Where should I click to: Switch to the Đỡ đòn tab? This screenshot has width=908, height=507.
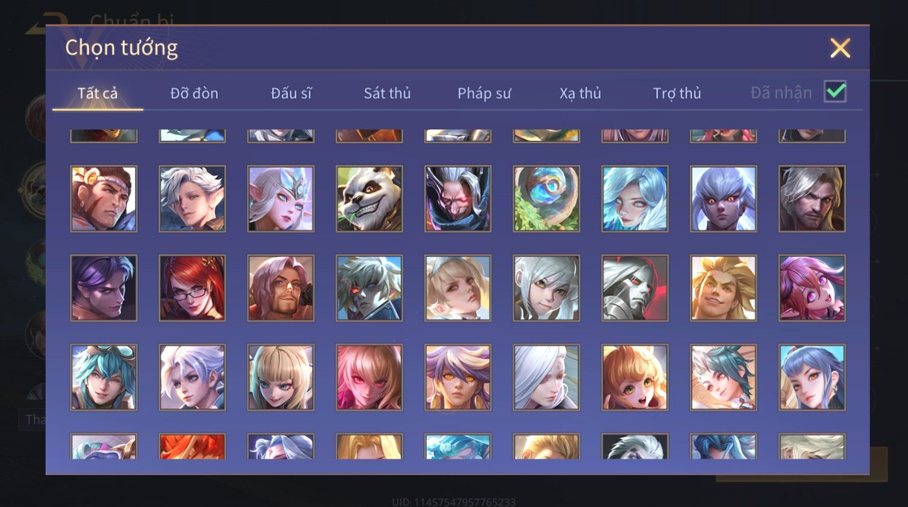(194, 93)
